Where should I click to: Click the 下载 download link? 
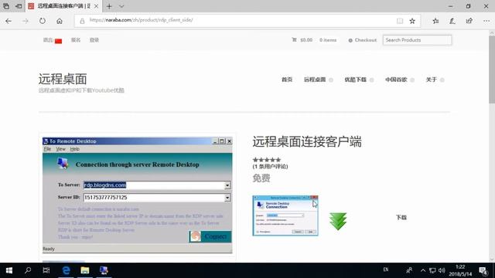coord(401,218)
